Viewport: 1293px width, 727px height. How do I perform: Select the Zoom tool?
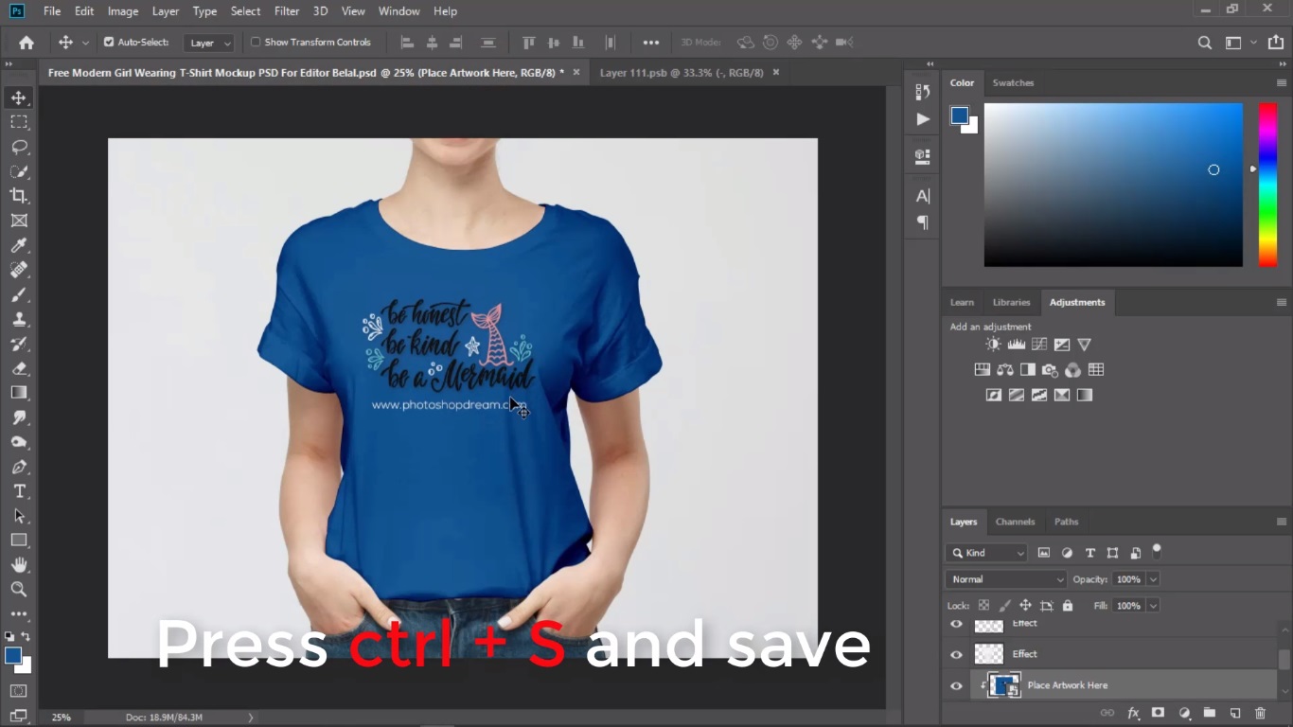[19, 590]
